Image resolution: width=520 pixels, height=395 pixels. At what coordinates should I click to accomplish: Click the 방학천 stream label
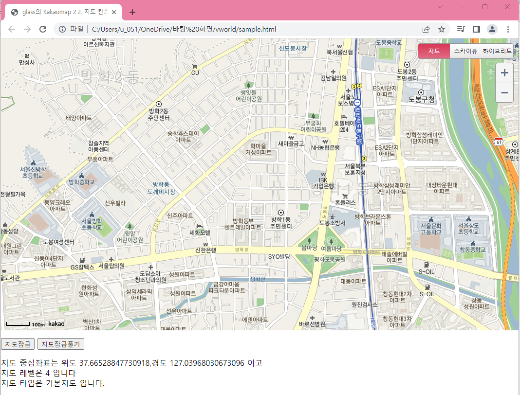258,279
